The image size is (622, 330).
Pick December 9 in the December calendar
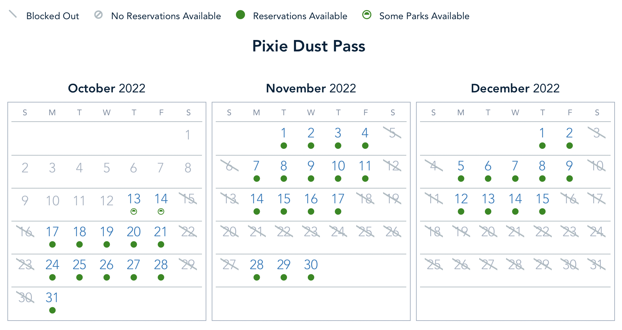click(569, 166)
